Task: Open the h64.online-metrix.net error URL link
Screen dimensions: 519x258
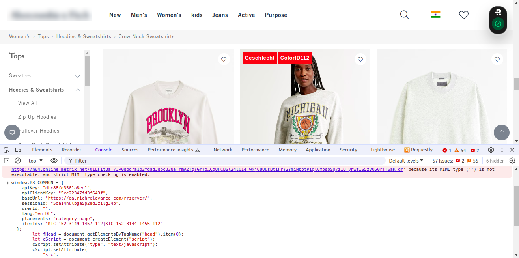Action: 207,169
